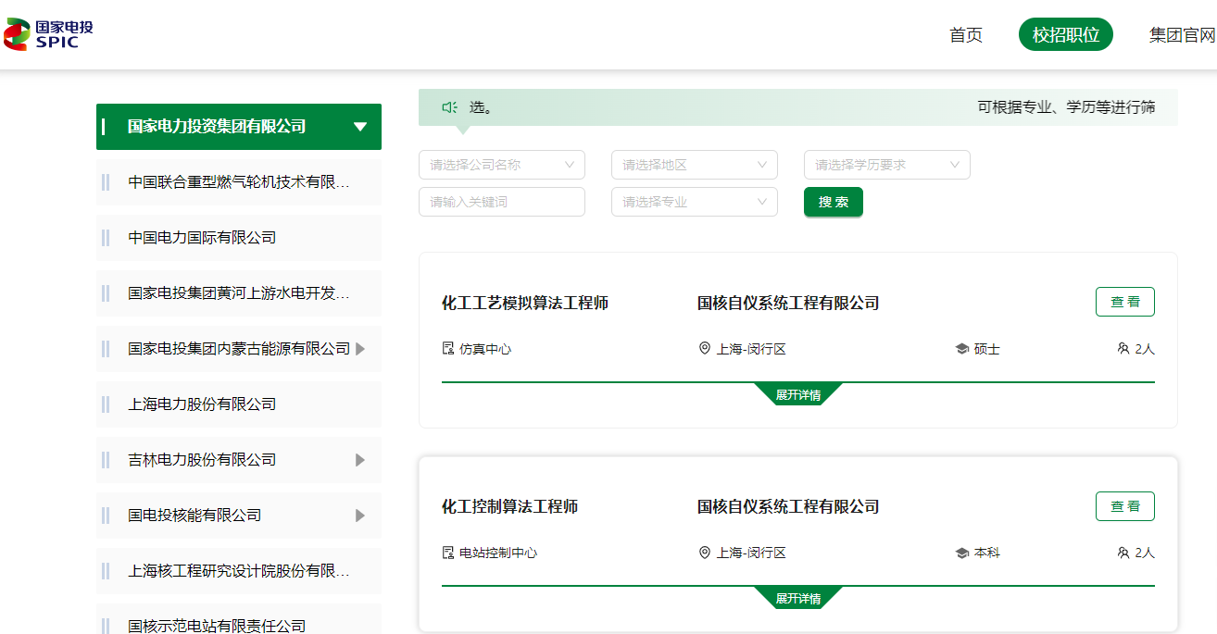Expand 国电投核能有限公司 submenu arrow
The width and height of the screenshot is (1217, 634).
pyautogui.click(x=360, y=516)
